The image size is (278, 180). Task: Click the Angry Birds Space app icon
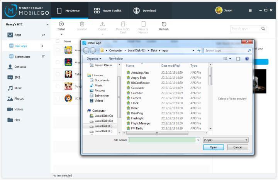pyautogui.click(x=68, y=62)
